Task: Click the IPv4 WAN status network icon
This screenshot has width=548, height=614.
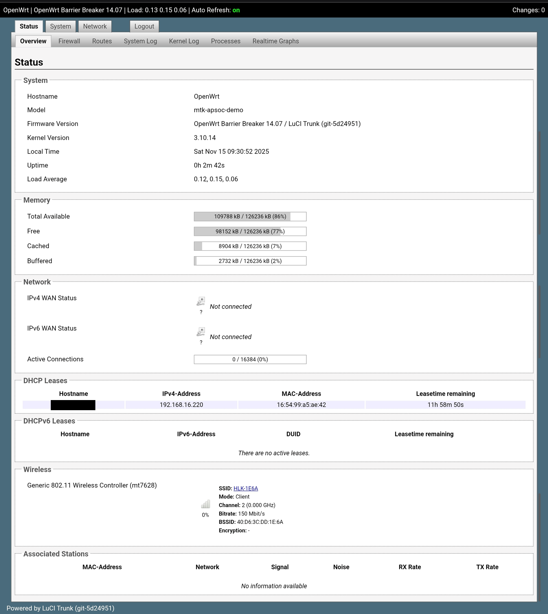Action: tap(201, 301)
